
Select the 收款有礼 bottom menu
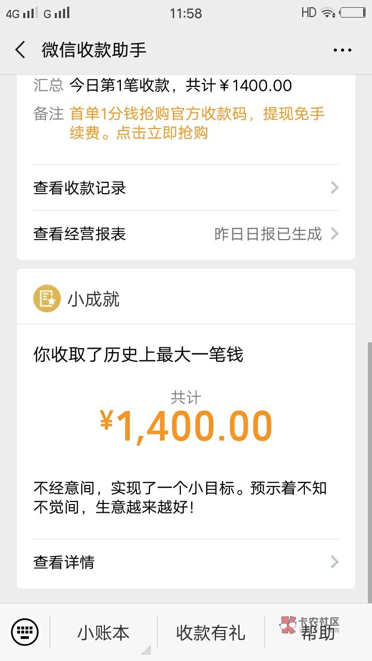click(x=211, y=633)
